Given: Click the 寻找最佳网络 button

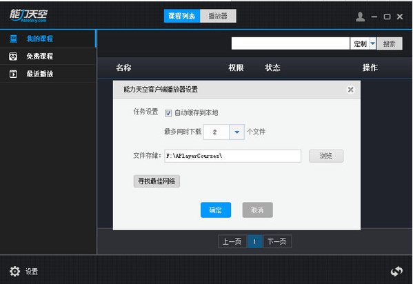Looking at the screenshot, I should (x=157, y=181).
